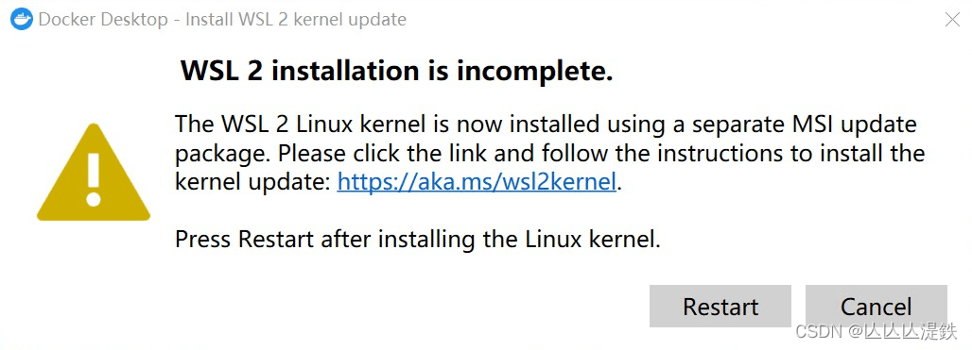Click the Docker whale icon in title bar

[21, 19]
